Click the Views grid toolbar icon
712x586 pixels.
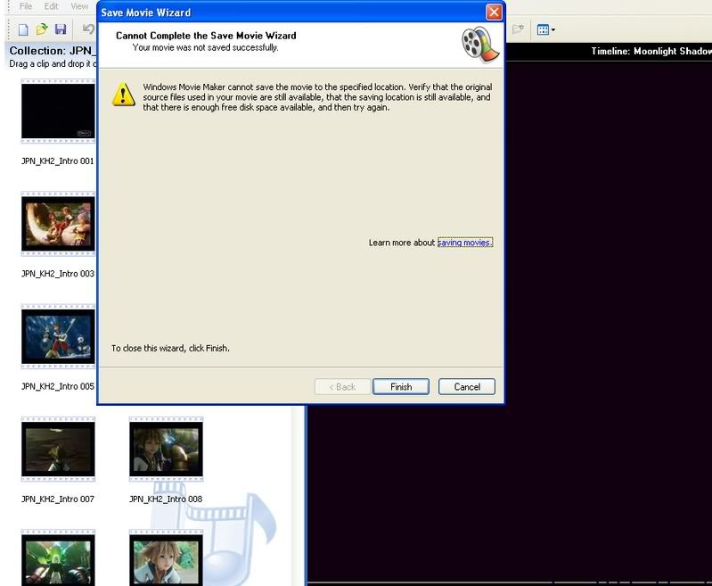(x=543, y=30)
